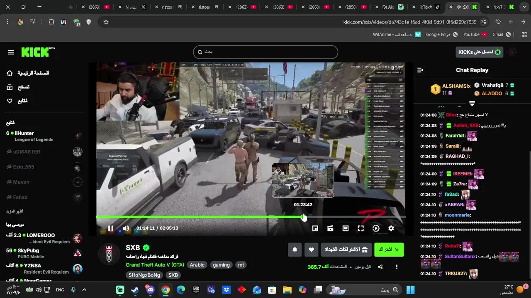Collapse the Chat Replay panel
Viewport: 531px width, 298px height.
pyautogui.click(x=420, y=70)
